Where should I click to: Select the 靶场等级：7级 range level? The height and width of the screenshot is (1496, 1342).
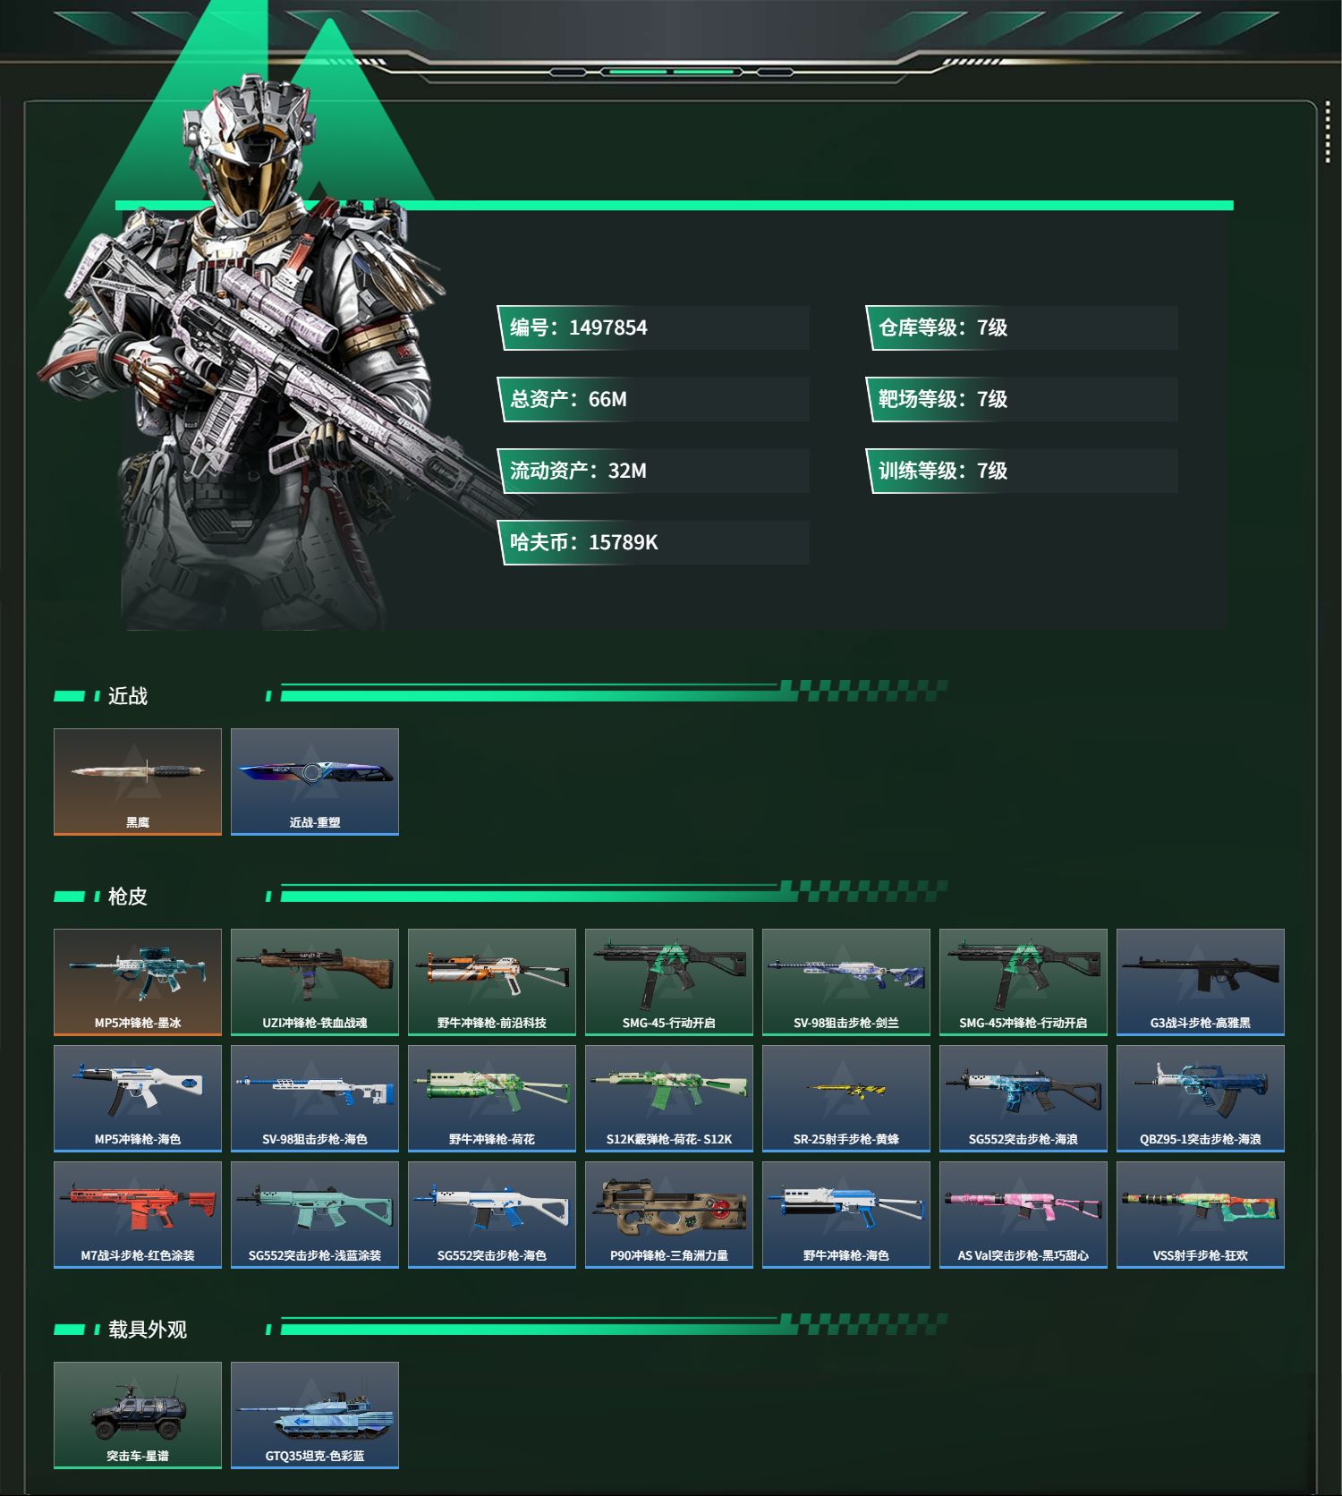[1022, 399]
